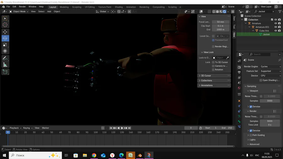Open Object Mode dropdown

(19, 12)
